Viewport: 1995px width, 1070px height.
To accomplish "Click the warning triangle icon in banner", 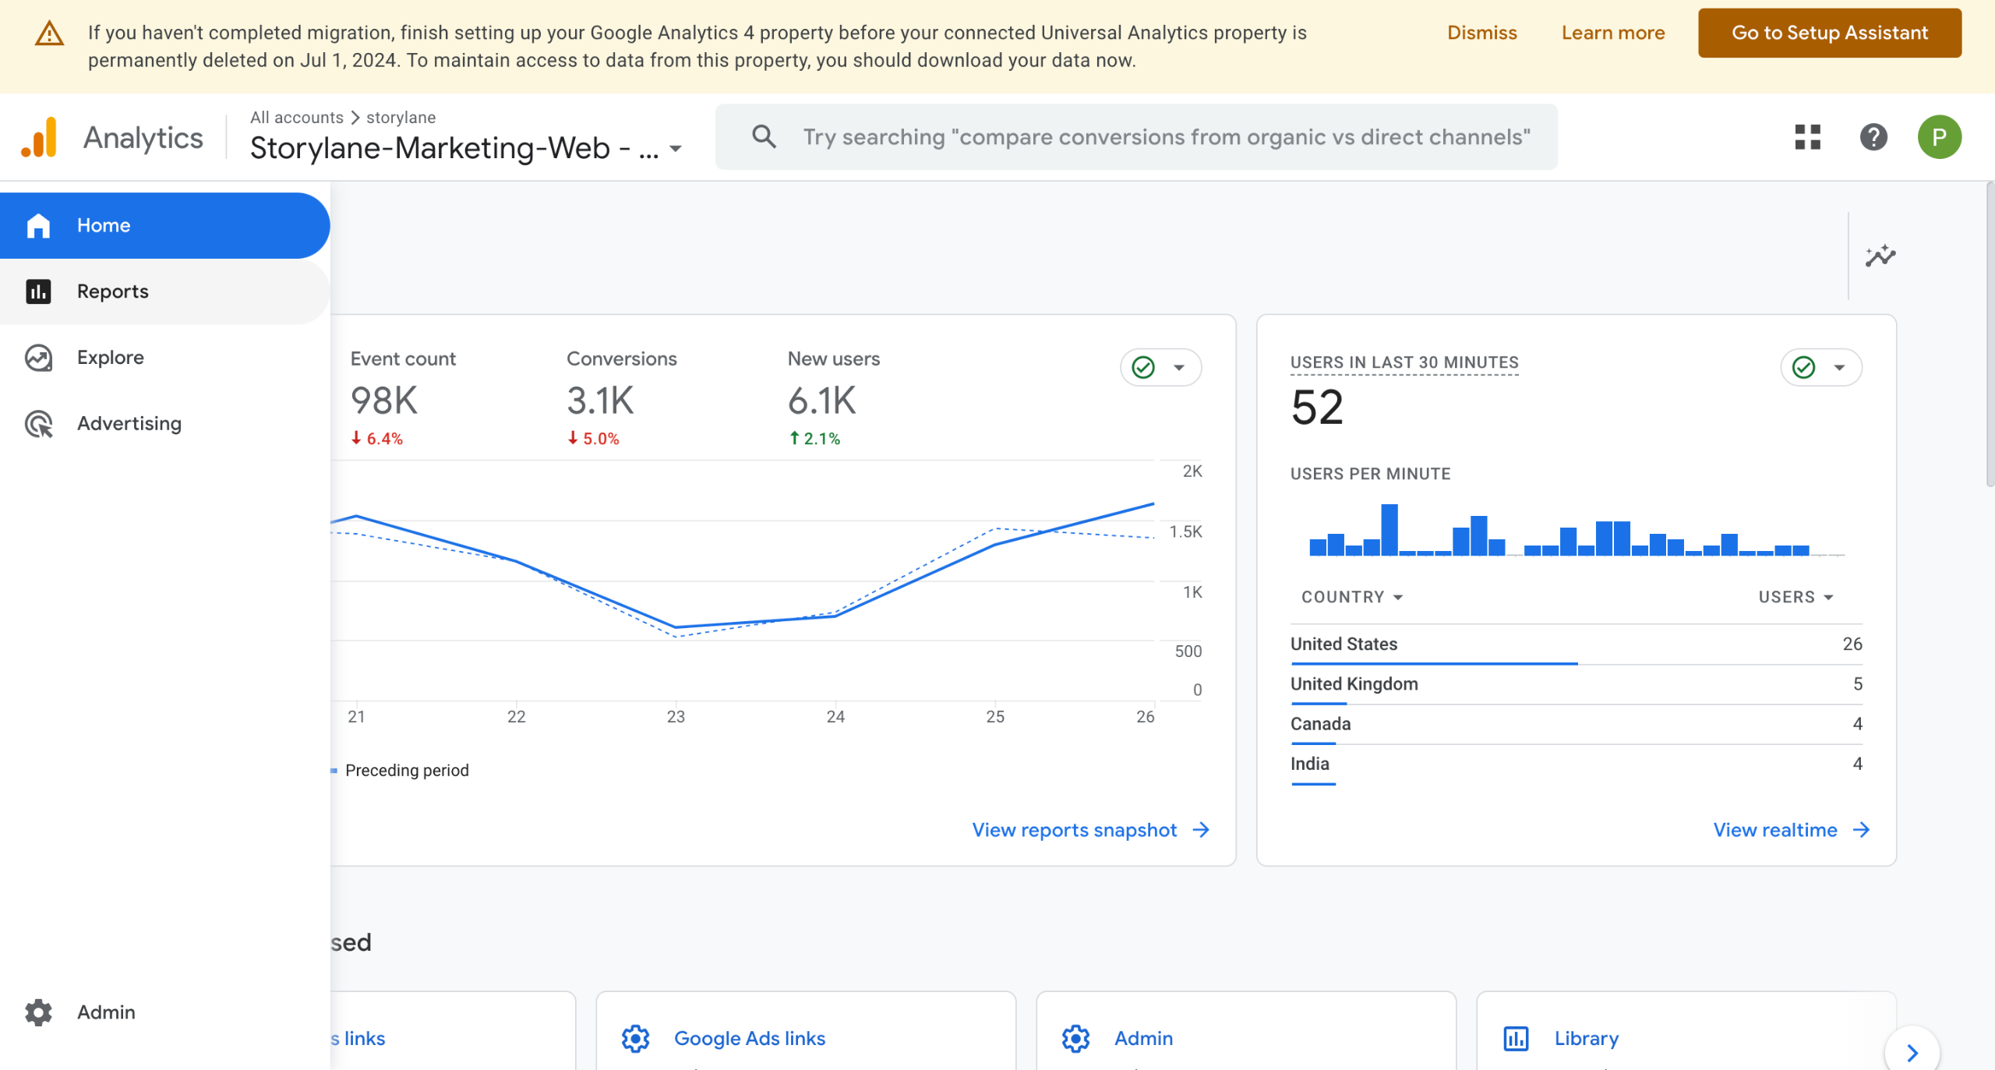I will (49, 33).
